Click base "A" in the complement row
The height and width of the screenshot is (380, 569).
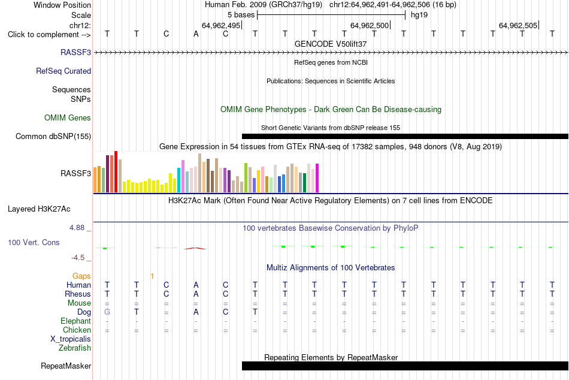coord(196,34)
